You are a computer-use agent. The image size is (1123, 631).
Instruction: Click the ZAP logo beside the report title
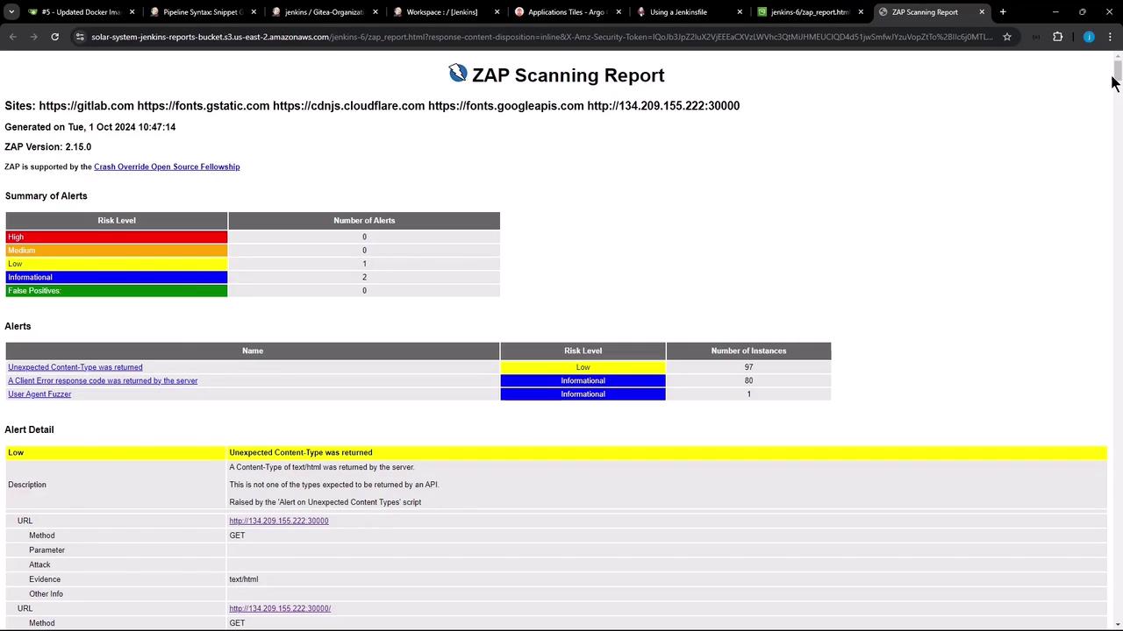pos(457,74)
